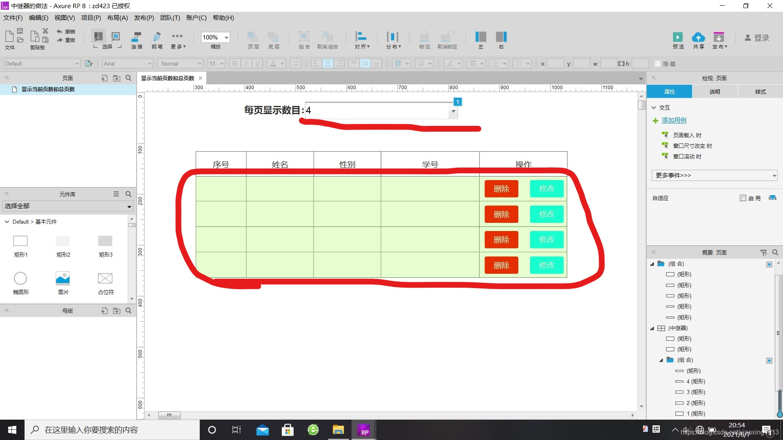The image size is (783, 440).
Task: Click the Preview (预览) toolbar icon
Action: (678, 37)
